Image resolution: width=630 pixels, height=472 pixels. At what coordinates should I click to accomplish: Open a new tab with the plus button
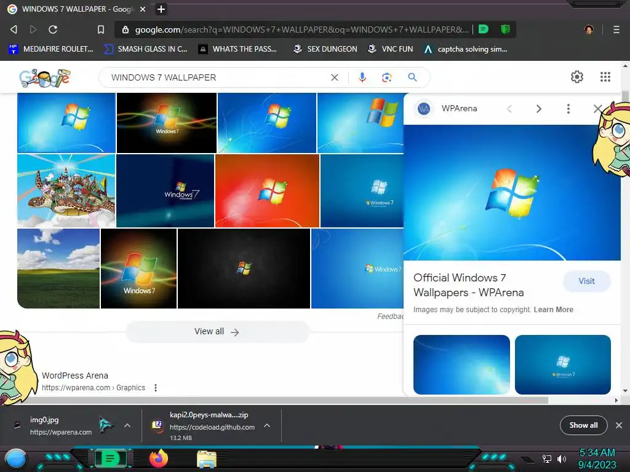click(x=161, y=9)
